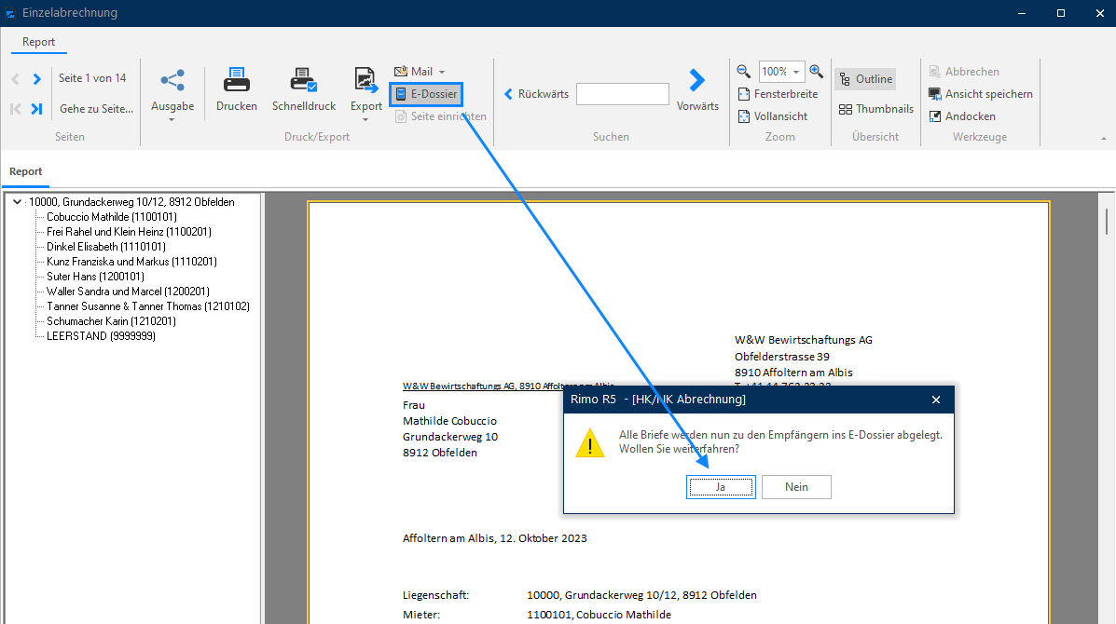
Task: Select Tanner Susanne & Tanner Thomas
Action: [x=148, y=306]
